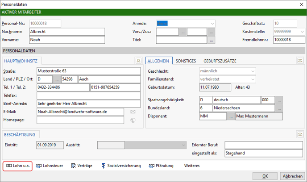Expand the Kostenstelle dropdown
Screen dimensions: 307x182
click(x=302, y=32)
